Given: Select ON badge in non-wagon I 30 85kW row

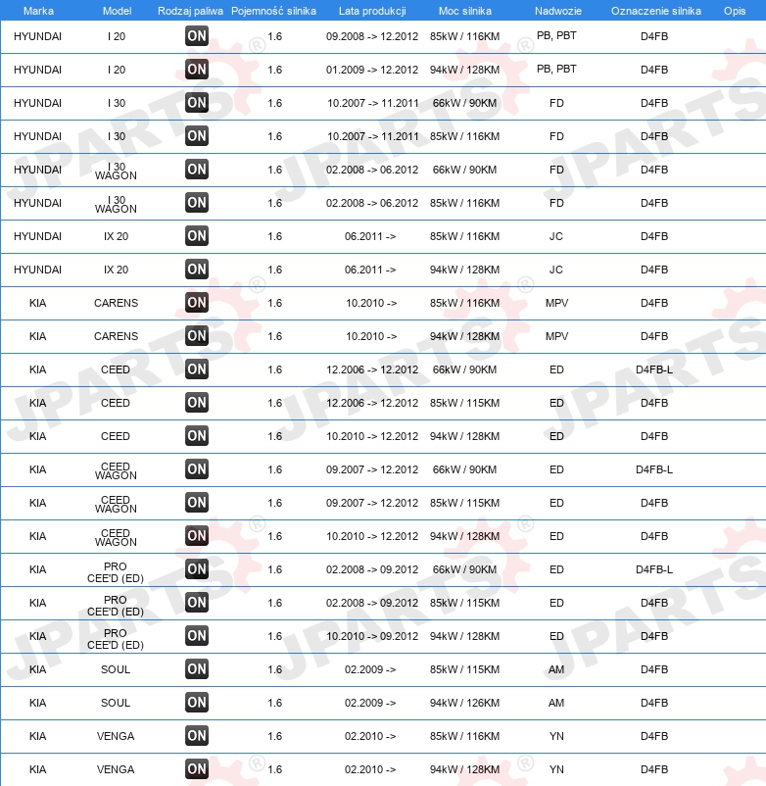Looking at the screenshot, I should pyautogui.click(x=196, y=136).
